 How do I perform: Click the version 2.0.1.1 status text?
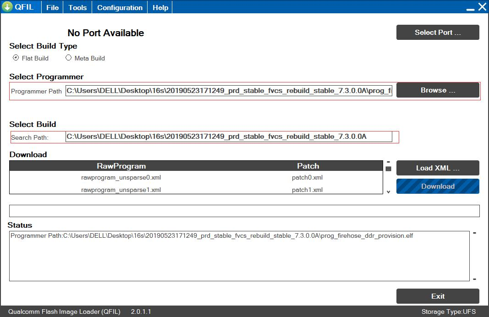[x=141, y=312]
